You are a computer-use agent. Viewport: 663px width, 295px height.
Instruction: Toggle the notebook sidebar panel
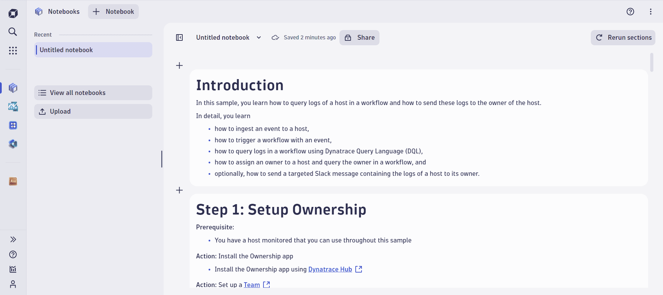point(180,38)
